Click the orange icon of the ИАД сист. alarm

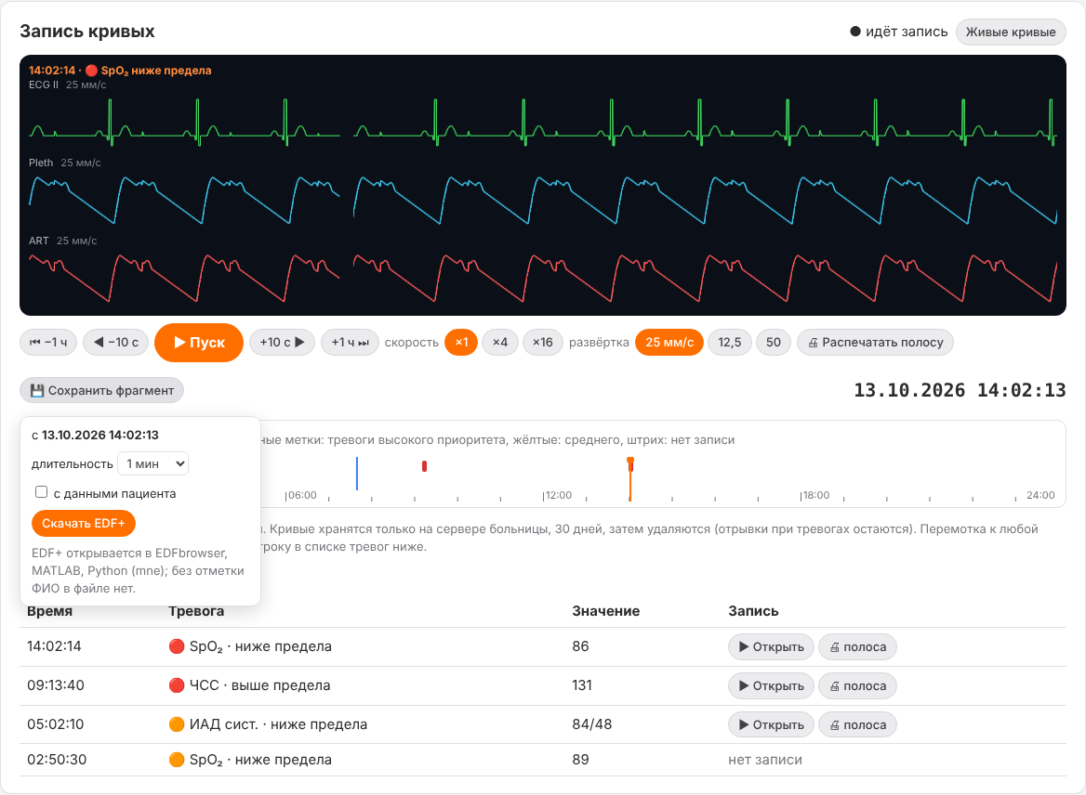click(177, 723)
